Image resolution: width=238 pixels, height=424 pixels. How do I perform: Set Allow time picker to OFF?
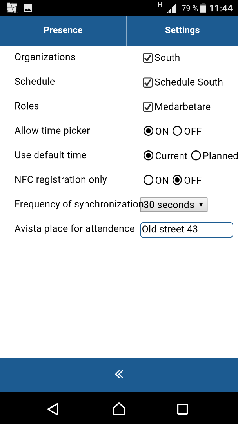pos(177,131)
